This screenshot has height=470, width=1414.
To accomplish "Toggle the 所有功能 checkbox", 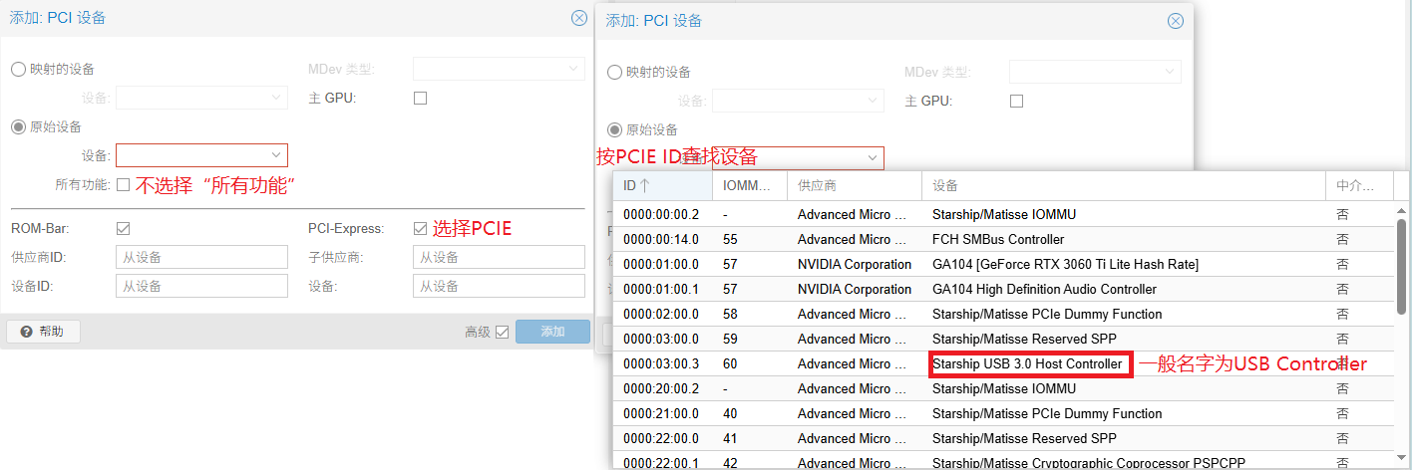I will pos(124,184).
